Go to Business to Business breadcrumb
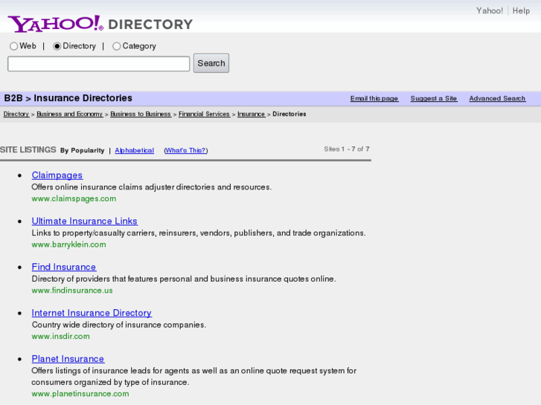Image resolution: width=541 pixels, height=405 pixels. [x=141, y=114]
